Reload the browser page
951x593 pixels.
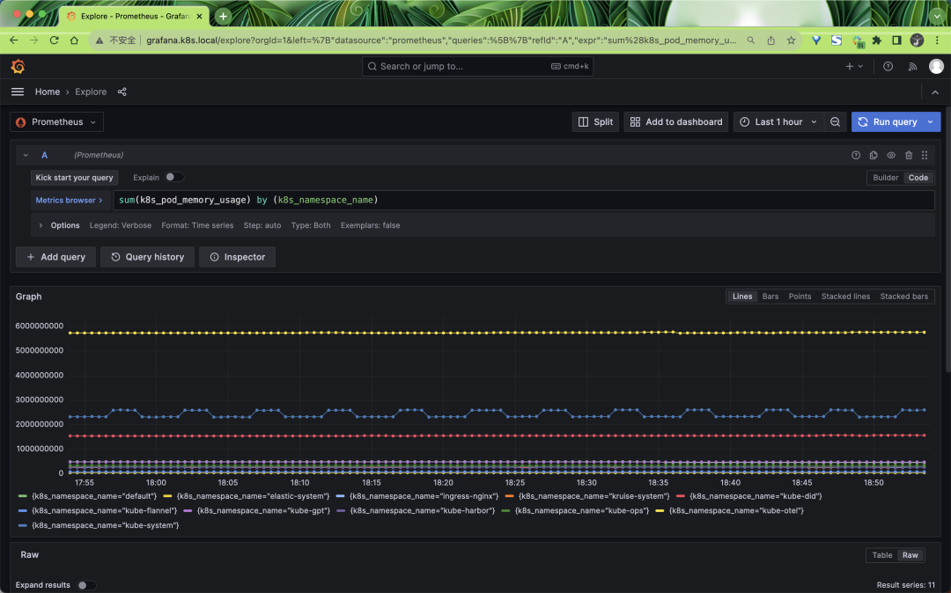click(54, 40)
